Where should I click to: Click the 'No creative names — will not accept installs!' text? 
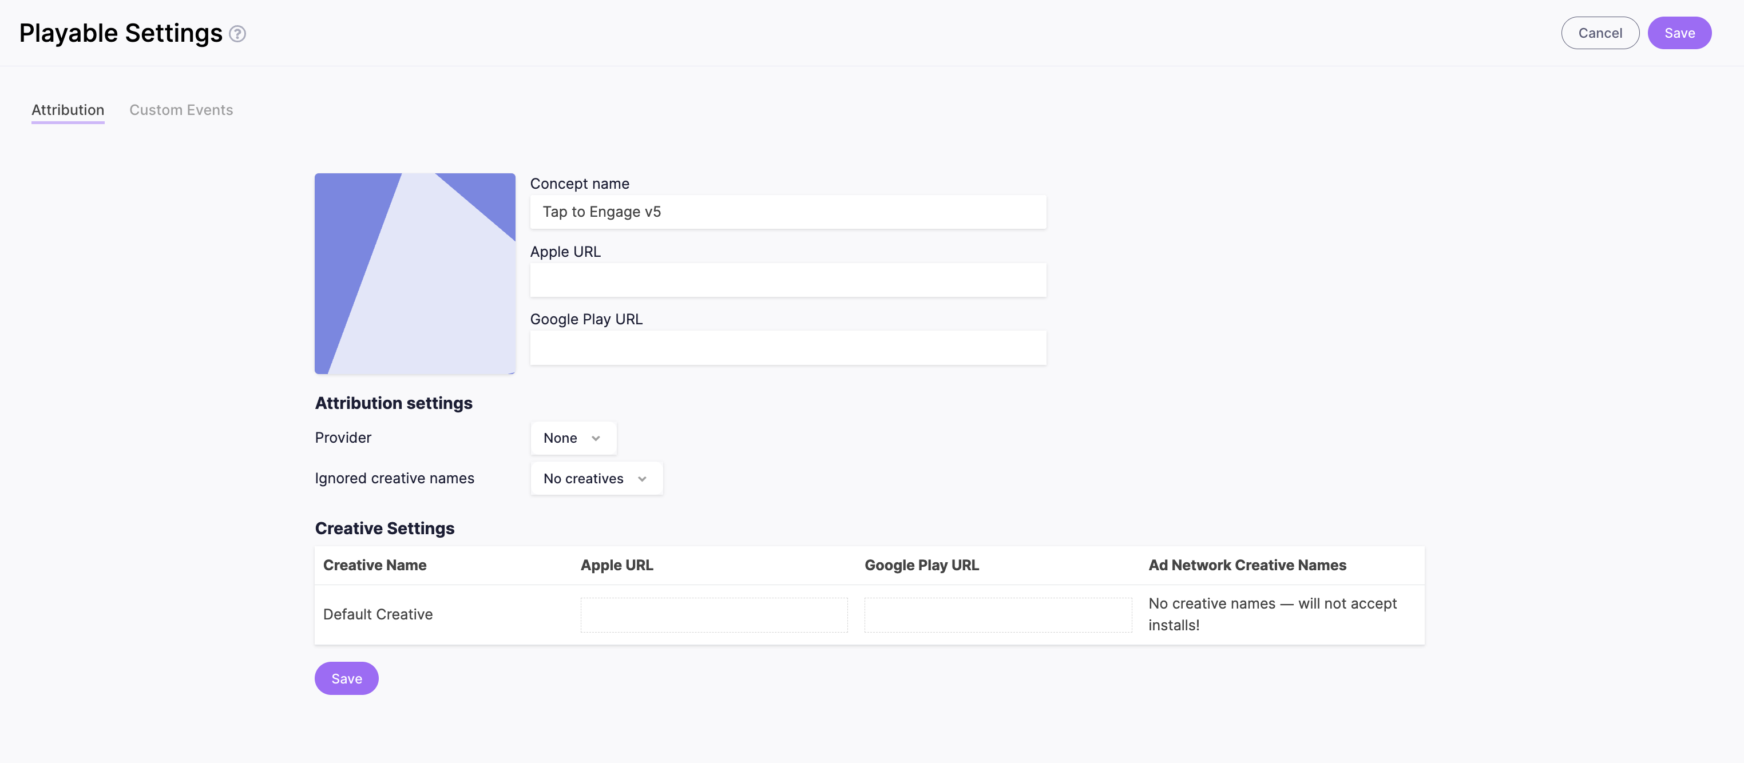click(x=1272, y=614)
